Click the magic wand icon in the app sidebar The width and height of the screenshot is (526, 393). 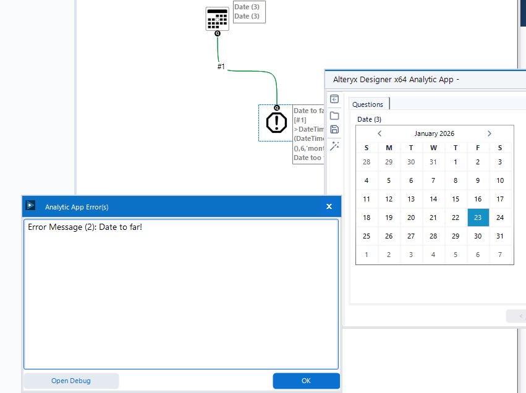click(334, 145)
